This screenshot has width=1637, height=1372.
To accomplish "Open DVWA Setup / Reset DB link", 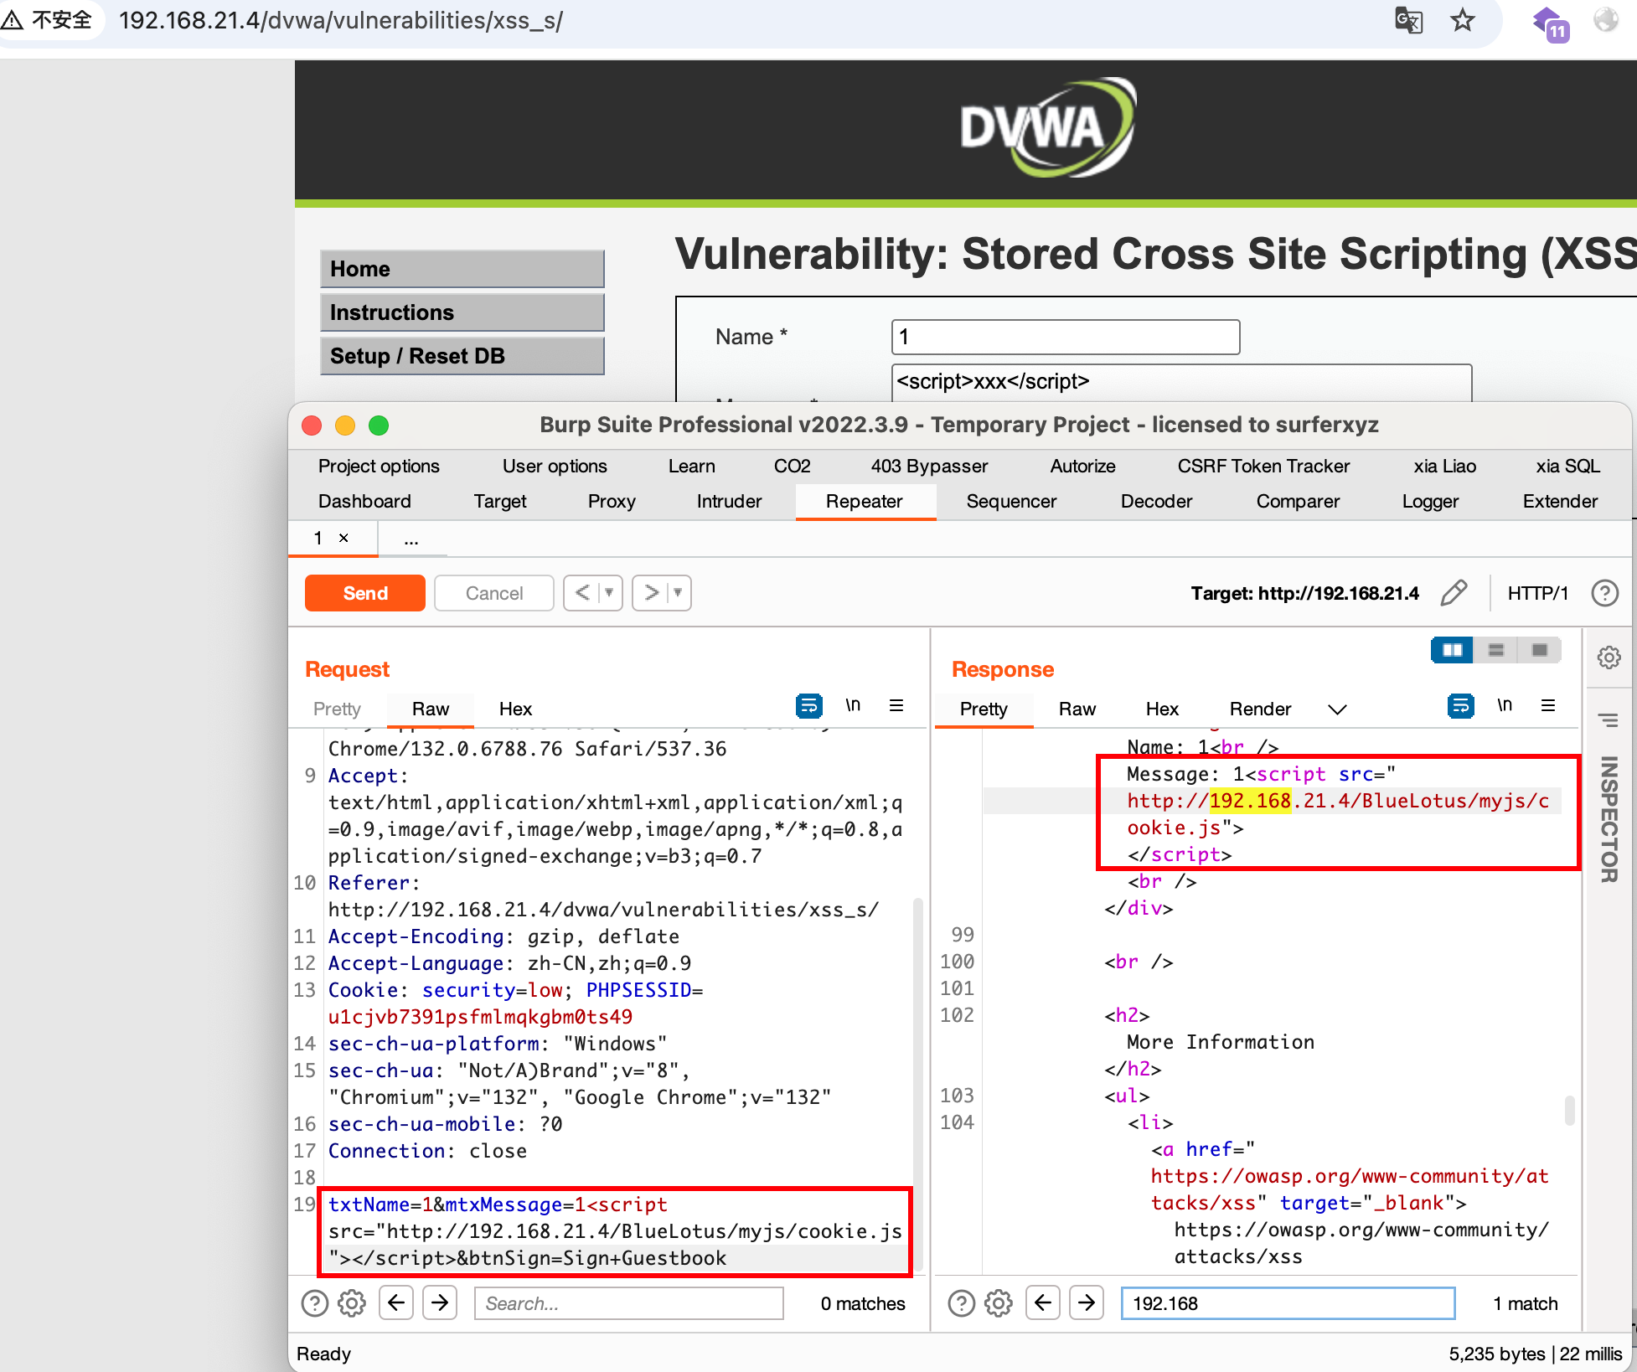I will point(462,356).
